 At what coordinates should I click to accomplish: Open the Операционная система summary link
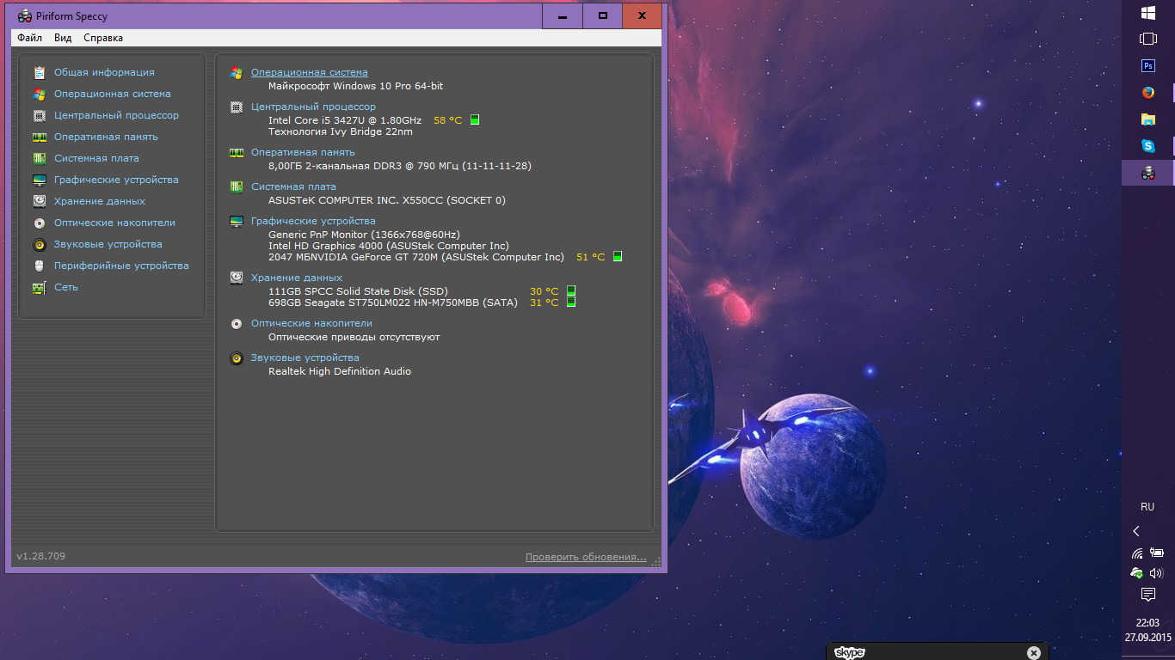pos(309,72)
